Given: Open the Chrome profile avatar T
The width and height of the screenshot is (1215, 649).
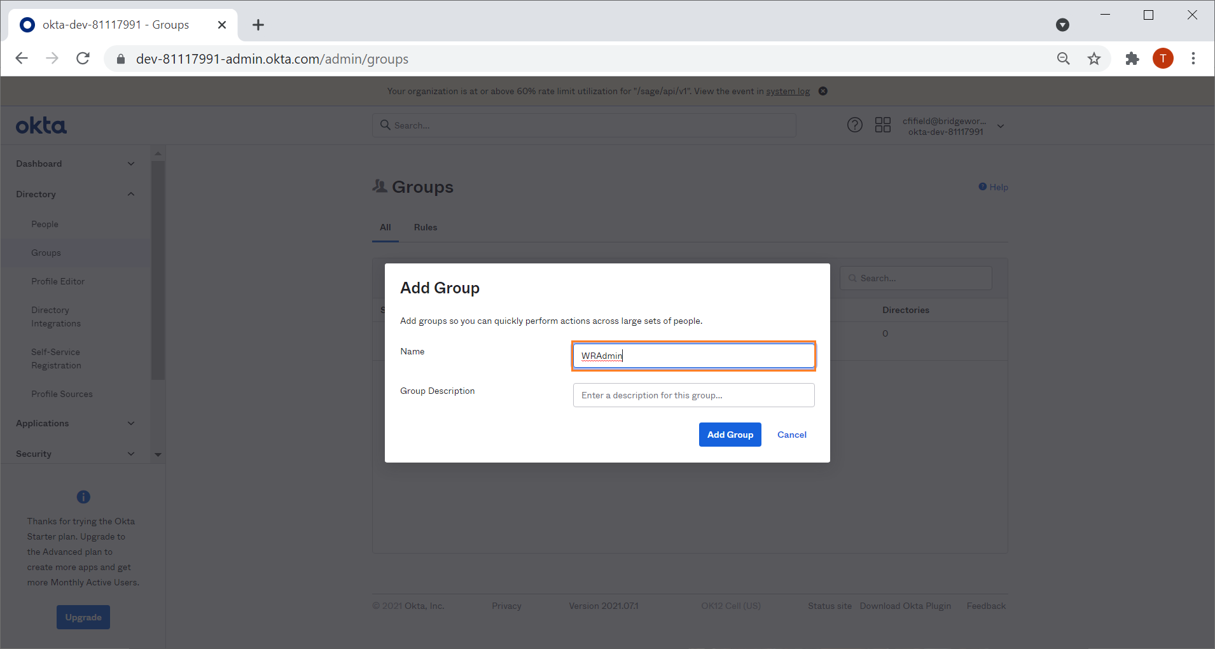Looking at the screenshot, I should point(1163,59).
